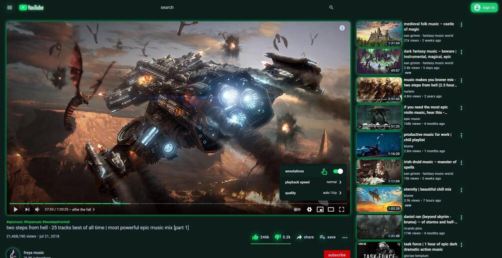Open 'music makes you braver mix' thumbnail
502x258 pixels.
tap(379, 89)
